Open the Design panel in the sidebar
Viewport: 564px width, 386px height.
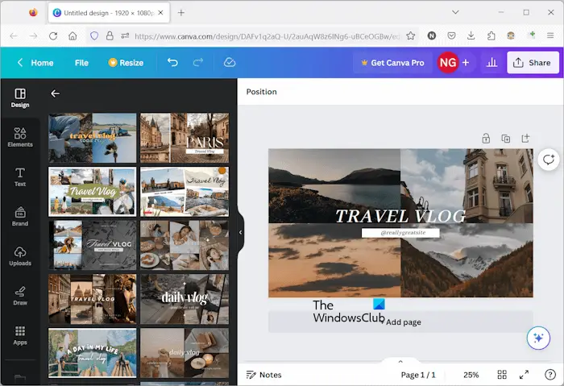[x=20, y=98]
